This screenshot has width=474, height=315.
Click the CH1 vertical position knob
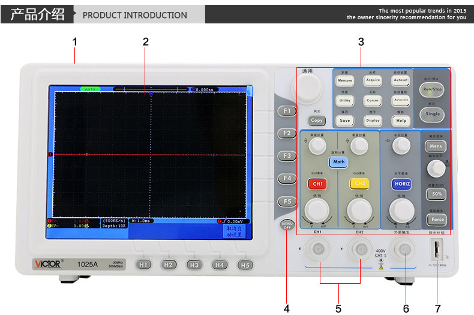317,146
